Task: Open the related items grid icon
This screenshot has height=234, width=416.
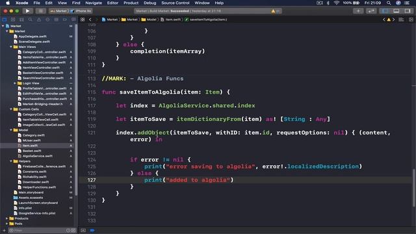Action: [x=83, y=19]
